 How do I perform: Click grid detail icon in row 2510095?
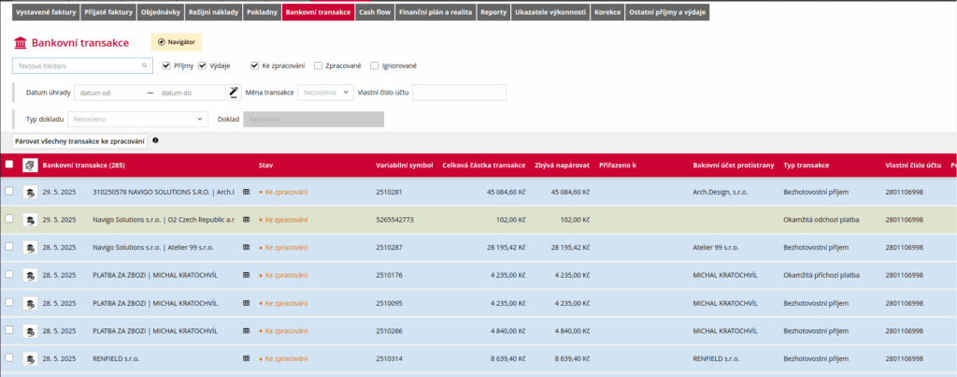(247, 303)
